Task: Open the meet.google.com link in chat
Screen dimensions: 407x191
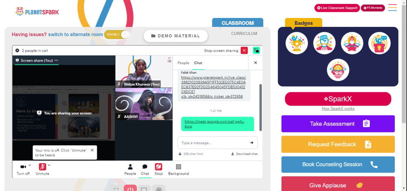Action: click(x=214, y=124)
